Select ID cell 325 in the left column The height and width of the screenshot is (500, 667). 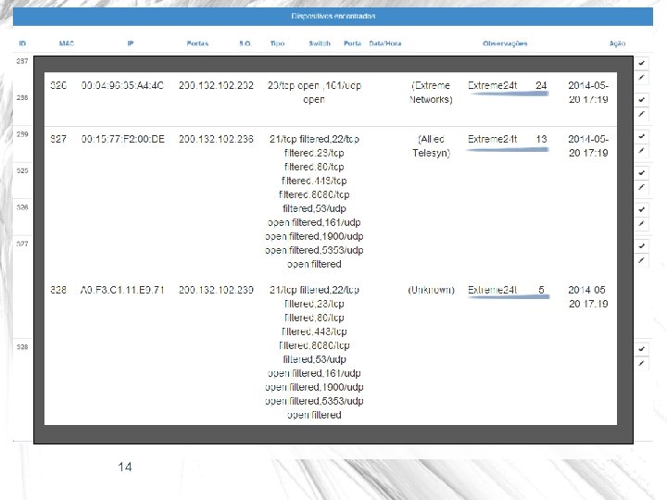click(x=22, y=171)
